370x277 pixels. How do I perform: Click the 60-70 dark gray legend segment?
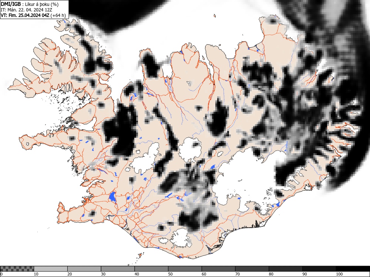[218, 269]
